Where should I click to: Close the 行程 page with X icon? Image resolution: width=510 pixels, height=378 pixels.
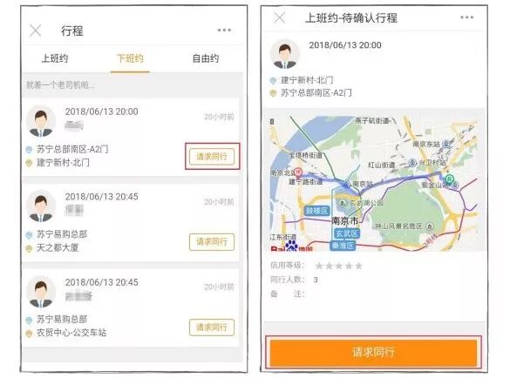tap(35, 30)
